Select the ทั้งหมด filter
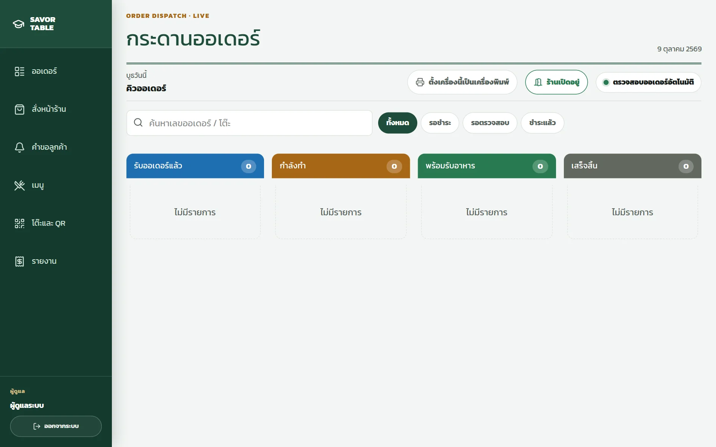The height and width of the screenshot is (447, 716). tap(398, 123)
